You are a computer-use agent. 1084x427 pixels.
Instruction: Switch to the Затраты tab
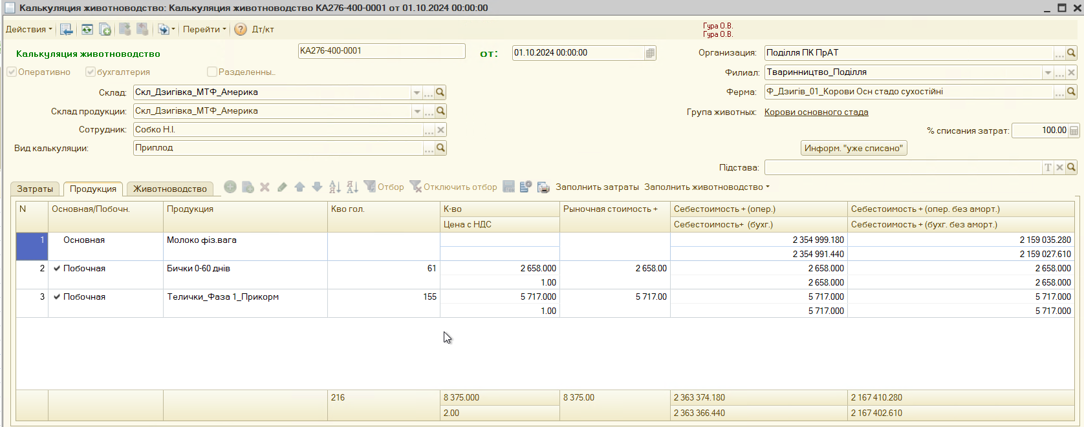(35, 189)
